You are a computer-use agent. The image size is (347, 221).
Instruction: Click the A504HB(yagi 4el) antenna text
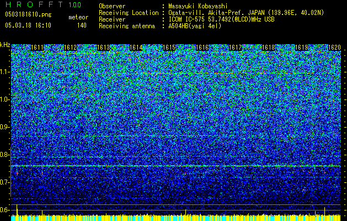[x=195, y=26]
